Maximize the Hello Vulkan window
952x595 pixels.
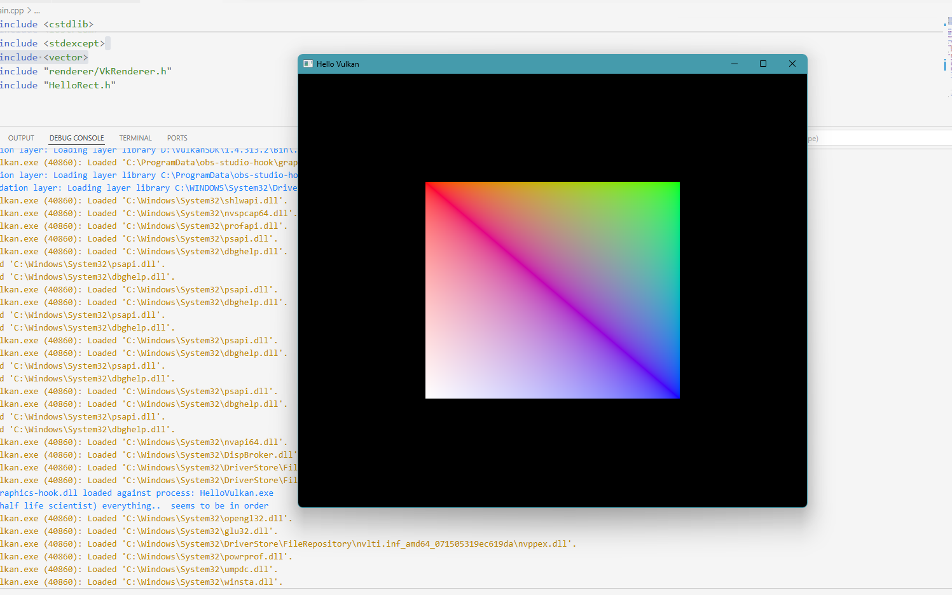763,64
